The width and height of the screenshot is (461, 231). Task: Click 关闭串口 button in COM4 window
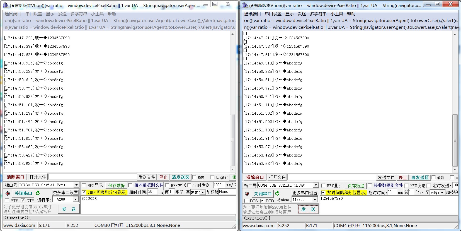pos(263,193)
